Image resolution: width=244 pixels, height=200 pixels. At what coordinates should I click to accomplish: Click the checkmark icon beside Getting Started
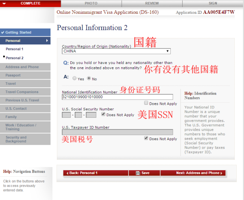(3, 32)
